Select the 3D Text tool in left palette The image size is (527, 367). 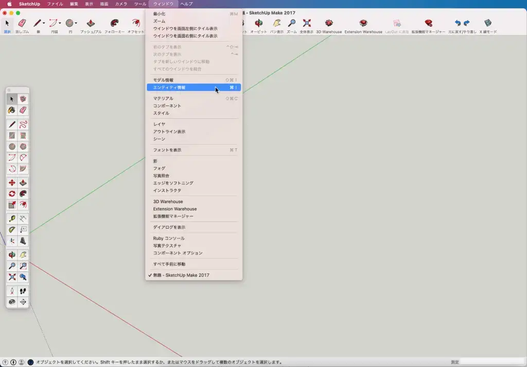(23, 241)
